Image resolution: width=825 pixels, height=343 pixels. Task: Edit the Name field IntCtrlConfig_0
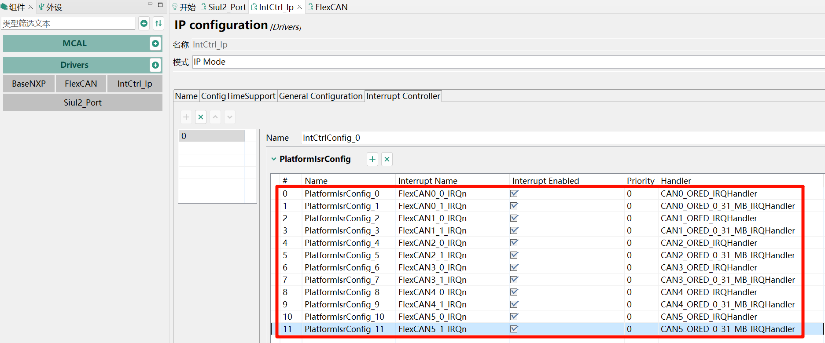click(x=563, y=138)
